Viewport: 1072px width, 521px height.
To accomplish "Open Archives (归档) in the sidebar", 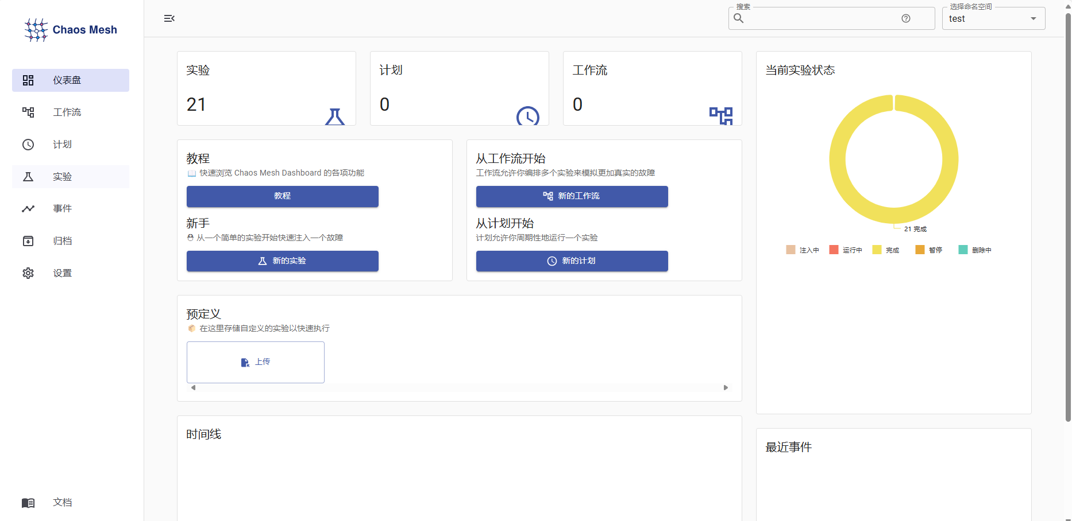I will pyautogui.click(x=71, y=241).
